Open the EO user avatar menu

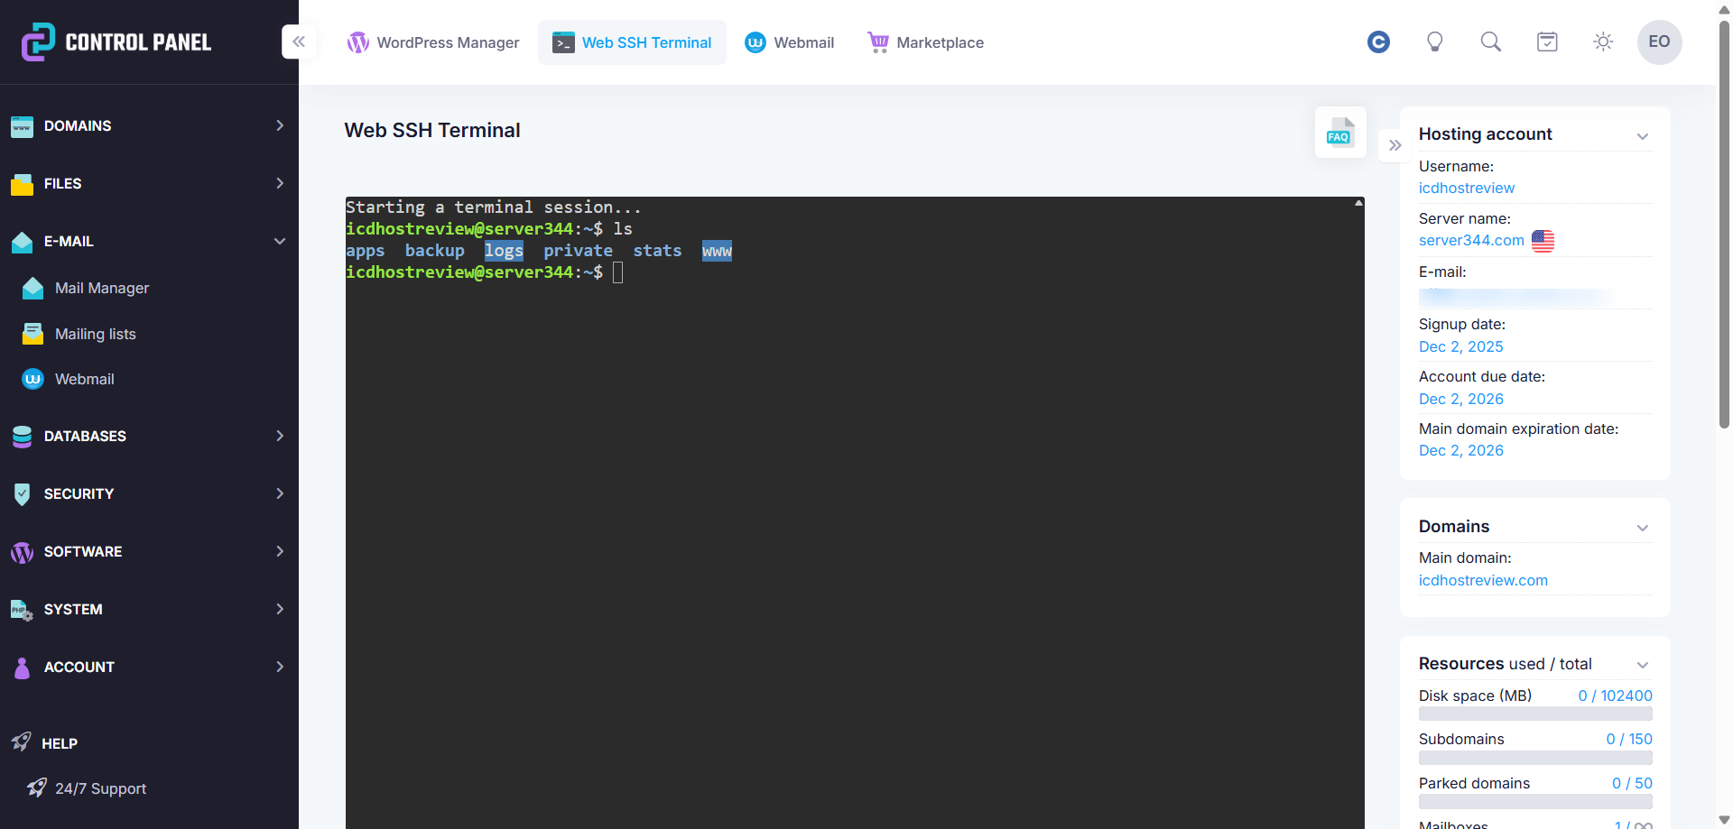pyautogui.click(x=1659, y=41)
